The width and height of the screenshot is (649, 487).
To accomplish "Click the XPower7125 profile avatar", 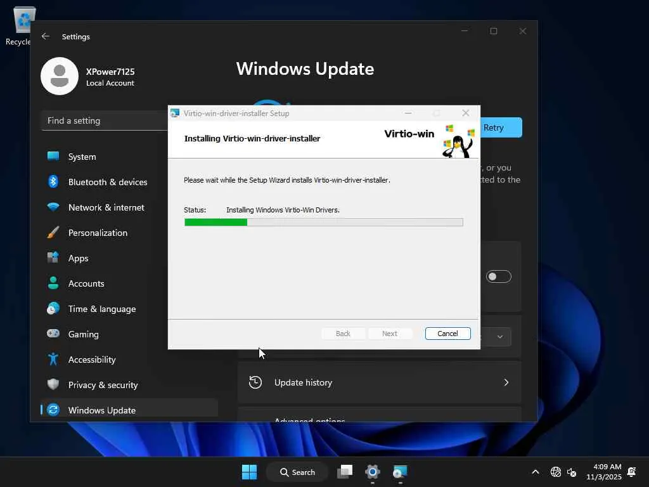I will click(60, 76).
